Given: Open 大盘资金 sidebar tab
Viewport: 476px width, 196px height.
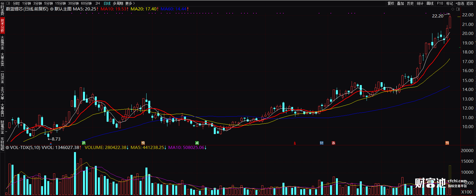Looking at the screenshot, I should [x=2, y=43].
